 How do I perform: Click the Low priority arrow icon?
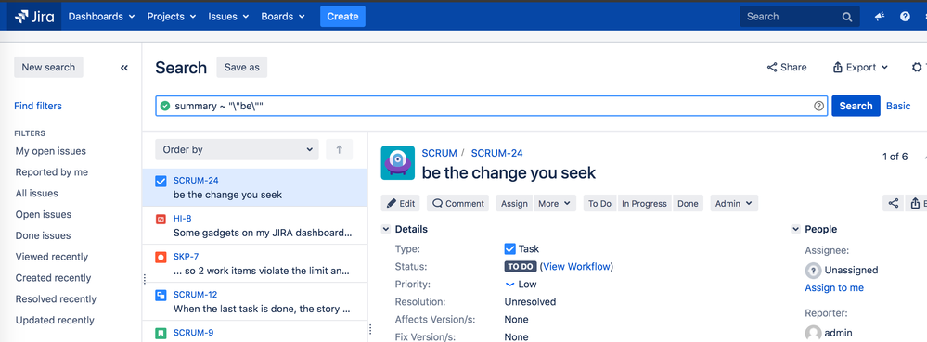coord(509,285)
